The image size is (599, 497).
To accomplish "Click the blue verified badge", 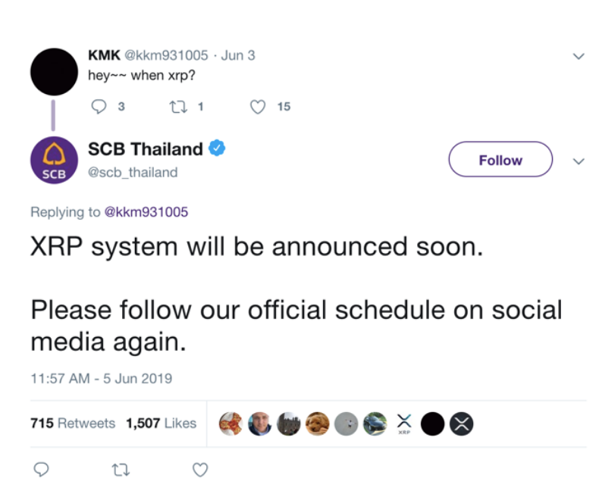I will [217, 148].
